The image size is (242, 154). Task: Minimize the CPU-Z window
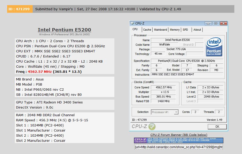point(208,23)
